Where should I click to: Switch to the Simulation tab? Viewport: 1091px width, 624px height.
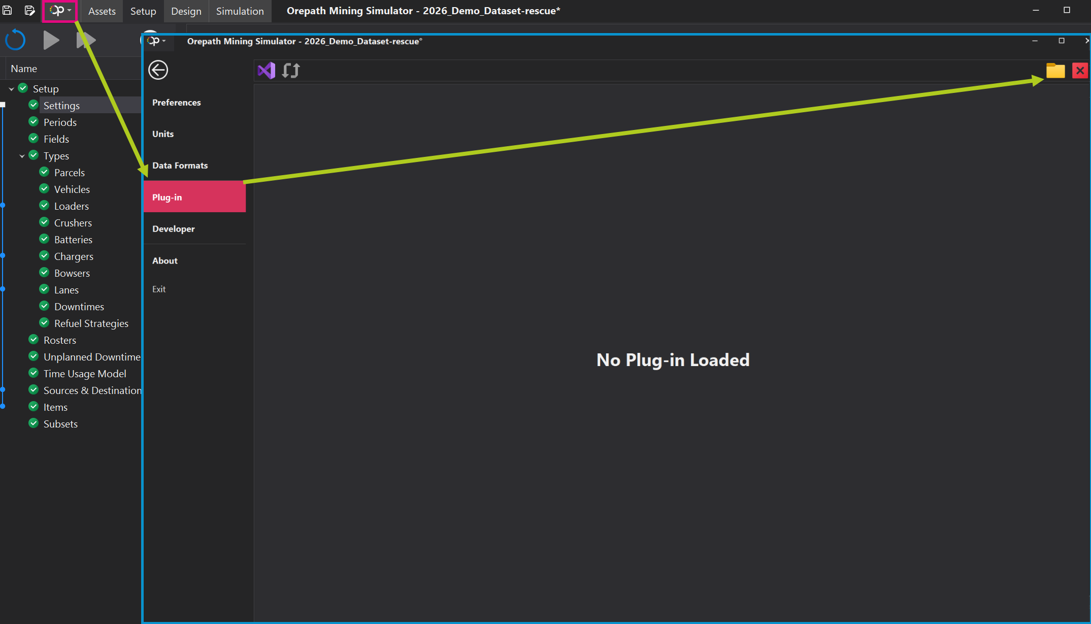point(240,11)
